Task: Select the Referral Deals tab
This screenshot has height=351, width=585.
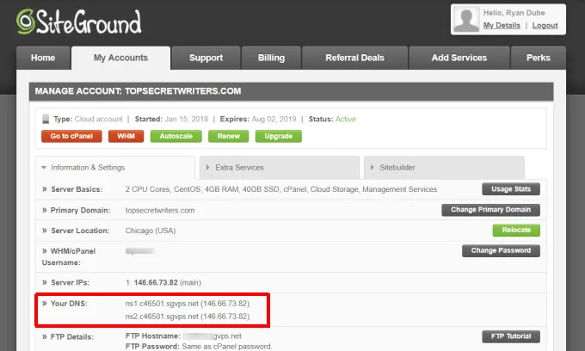Action: click(355, 58)
